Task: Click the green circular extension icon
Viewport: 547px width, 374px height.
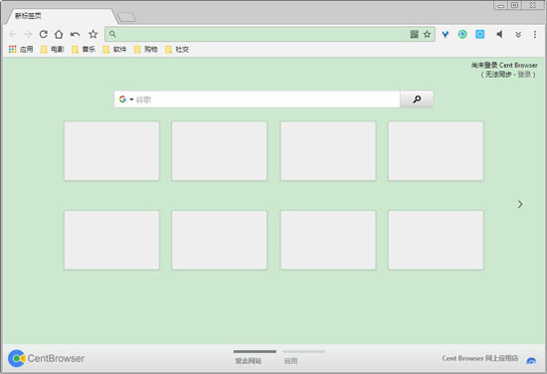Action: click(x=462, y=34)
